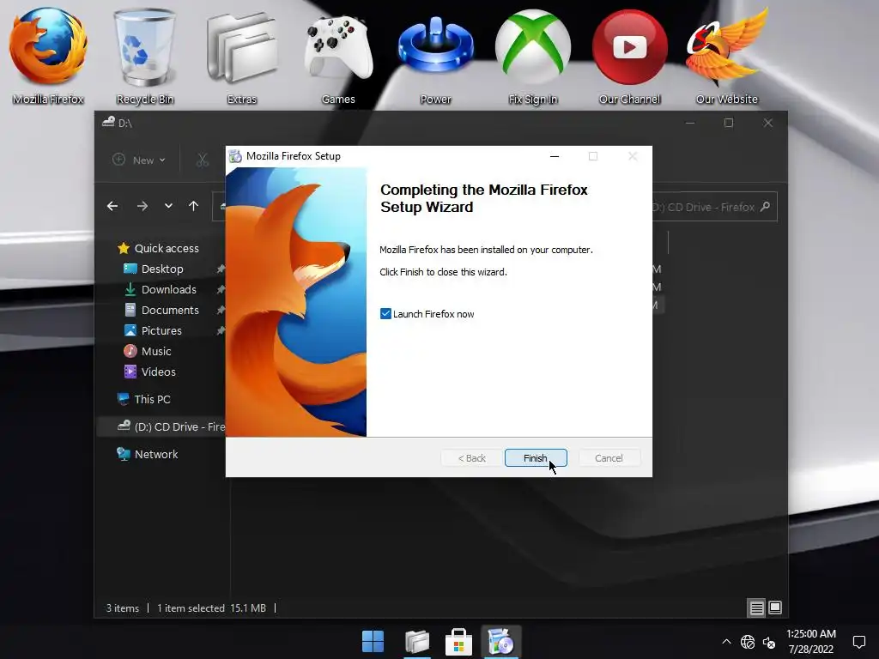Screen dimensions: 879x659
Task: Open the Mozilla Firefox desktop shortcut
Action: coord(48,56)
